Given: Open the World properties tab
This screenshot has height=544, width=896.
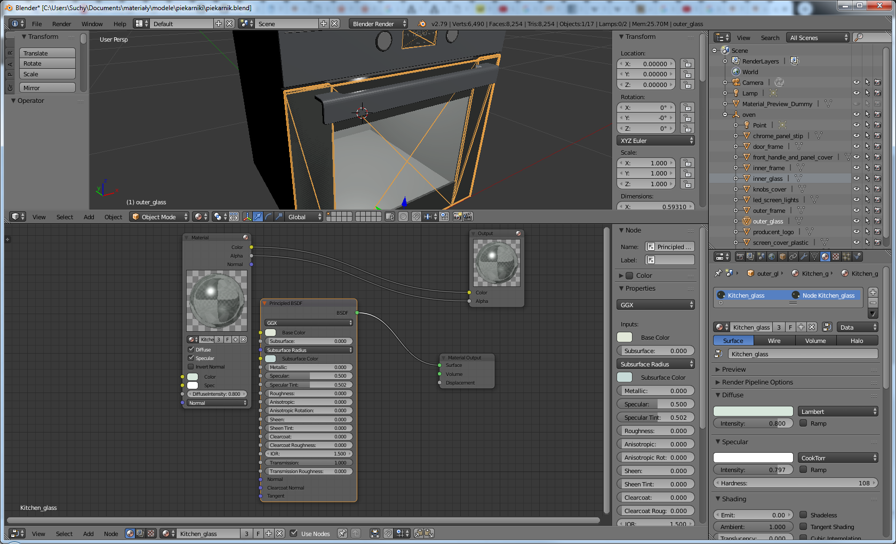Looking at the screenshot, I should (x=772, y=257).
